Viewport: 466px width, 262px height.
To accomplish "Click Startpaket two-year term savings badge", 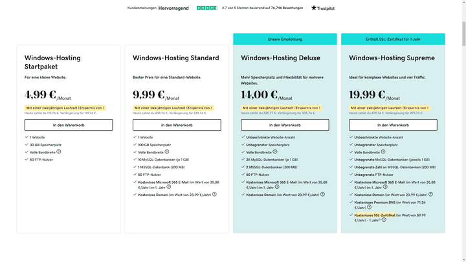I will coord(65,108).
